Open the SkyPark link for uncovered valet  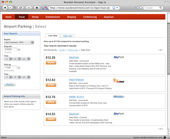pyautogui.click(x=74, y=57)
